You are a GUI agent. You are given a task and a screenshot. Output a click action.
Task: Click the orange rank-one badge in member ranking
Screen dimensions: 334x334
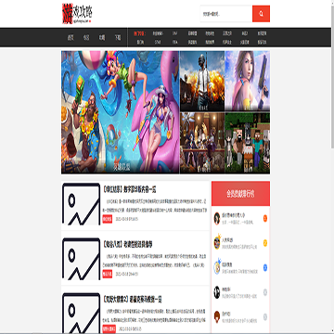click(x=265, y=219)
